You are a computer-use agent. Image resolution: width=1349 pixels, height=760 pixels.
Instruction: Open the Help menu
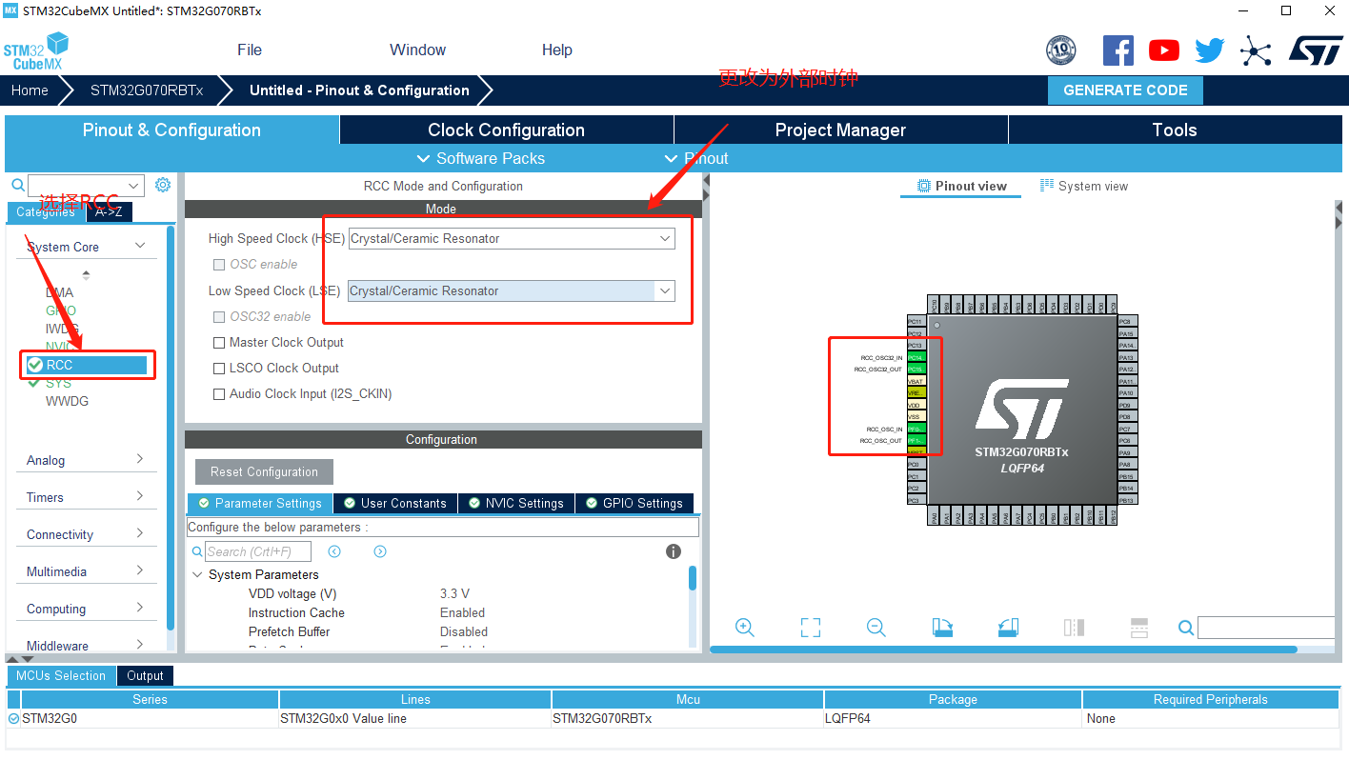557,50
